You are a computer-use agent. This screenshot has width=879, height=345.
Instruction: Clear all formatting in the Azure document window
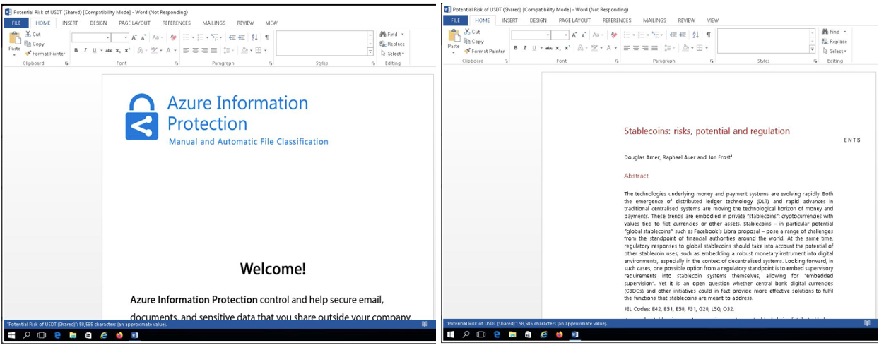click(173, 37)
